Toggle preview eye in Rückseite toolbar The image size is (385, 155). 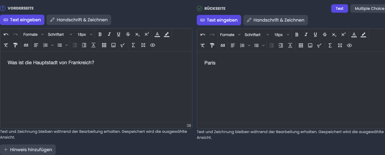[349, 46]
